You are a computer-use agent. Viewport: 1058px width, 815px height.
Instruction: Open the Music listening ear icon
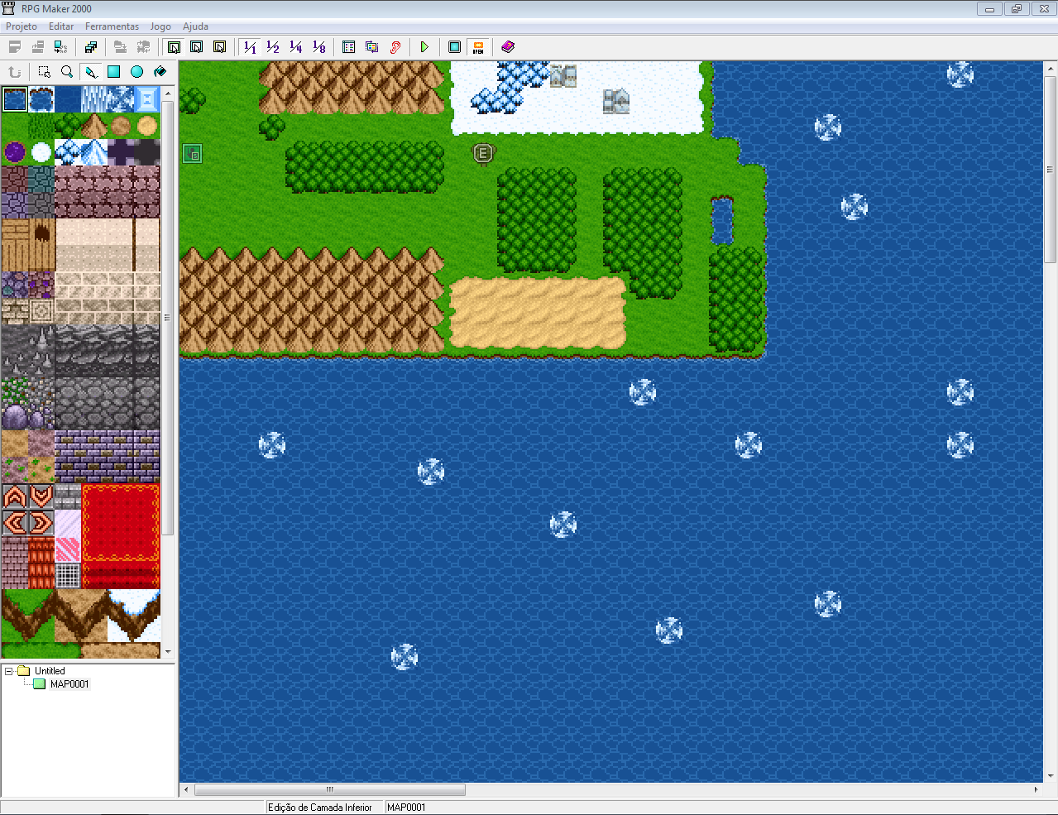point(395,47)
